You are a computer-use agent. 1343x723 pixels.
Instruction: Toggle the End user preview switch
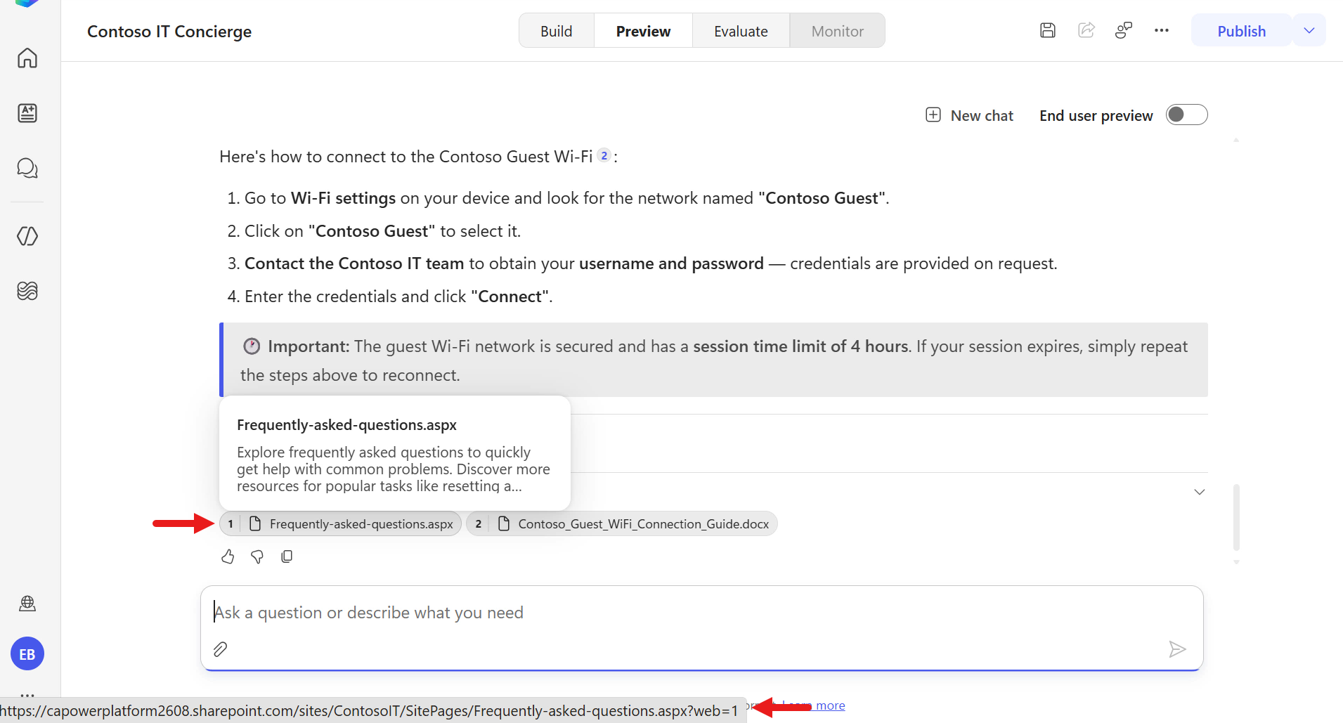point(1187,115)
